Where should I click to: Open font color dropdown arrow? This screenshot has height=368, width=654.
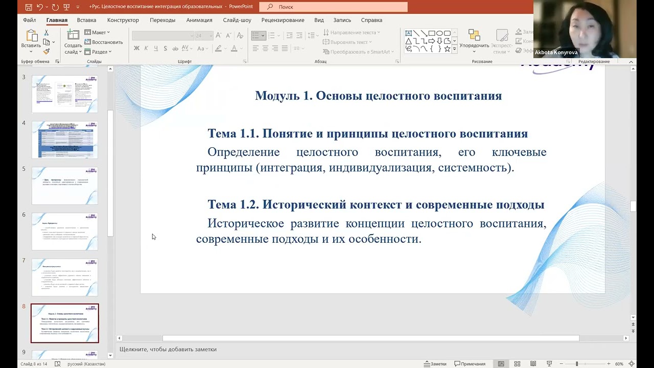coord(242,49)
